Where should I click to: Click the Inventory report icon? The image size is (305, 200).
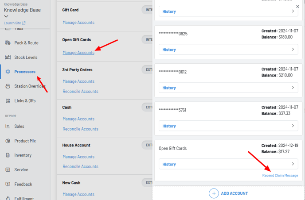coord(8,155)
